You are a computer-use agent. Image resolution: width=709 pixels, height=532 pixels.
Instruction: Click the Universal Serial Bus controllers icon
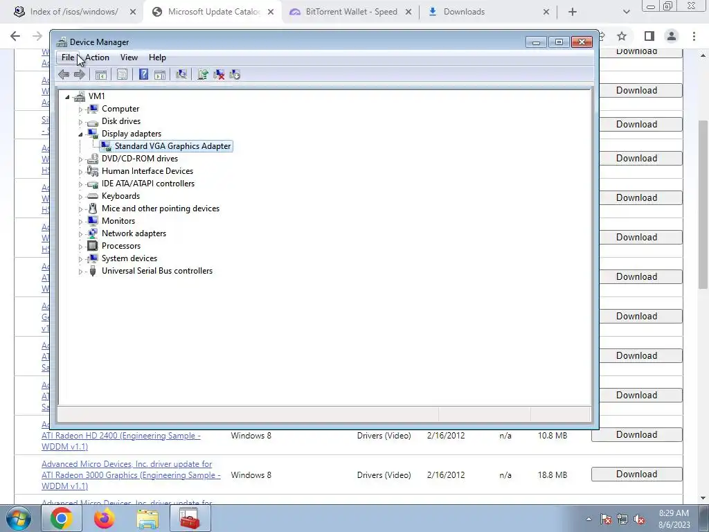[93, 271]
